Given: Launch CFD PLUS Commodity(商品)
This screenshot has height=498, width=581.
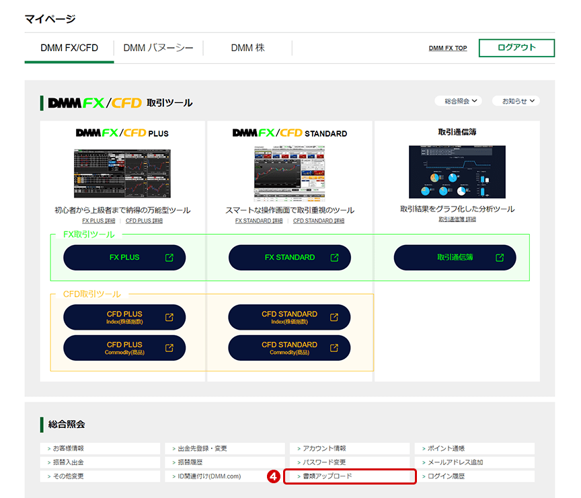Looking at the screenshot, I should coord(124,348).
